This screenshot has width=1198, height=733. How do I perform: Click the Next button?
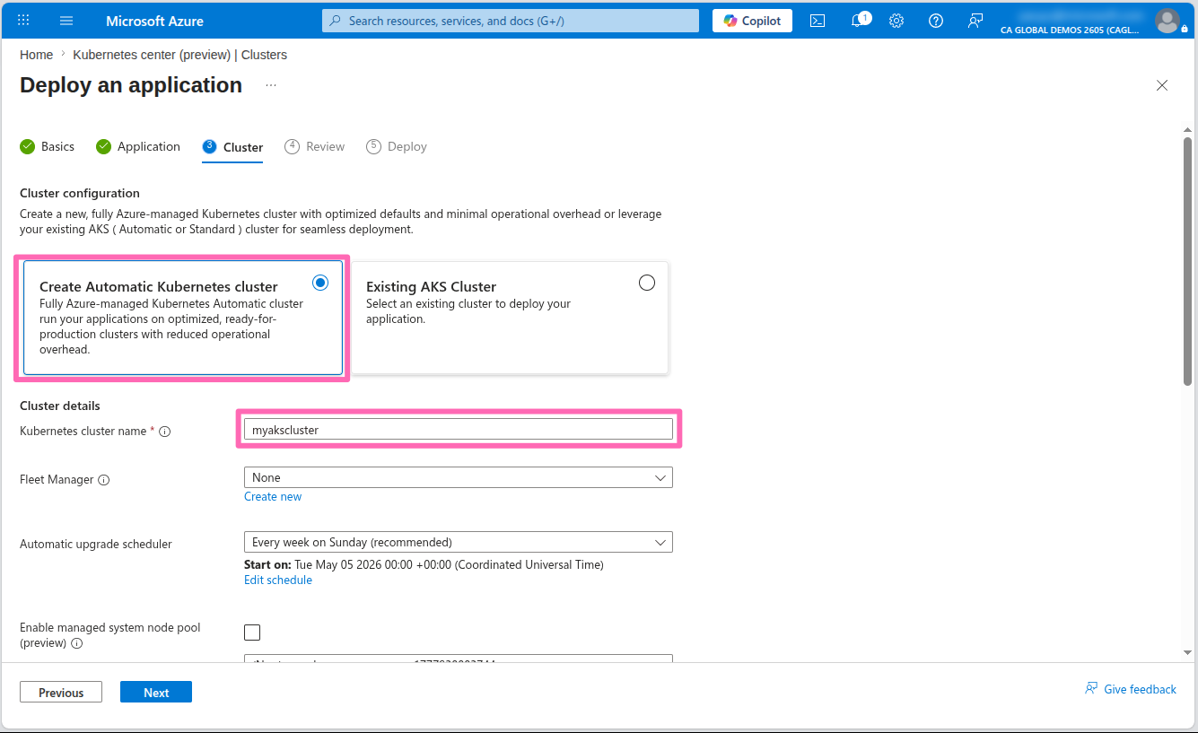tap(156, 693)
